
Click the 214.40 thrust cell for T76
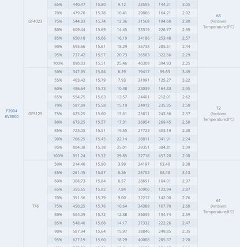pos(79,164)
